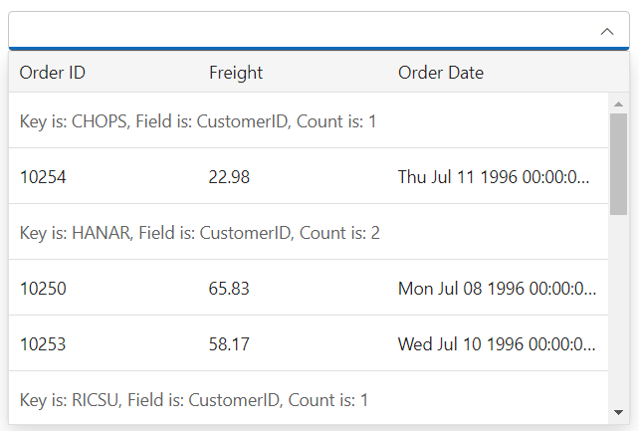
Task: Select the Order ID column header
Action: tap(52, 73)
